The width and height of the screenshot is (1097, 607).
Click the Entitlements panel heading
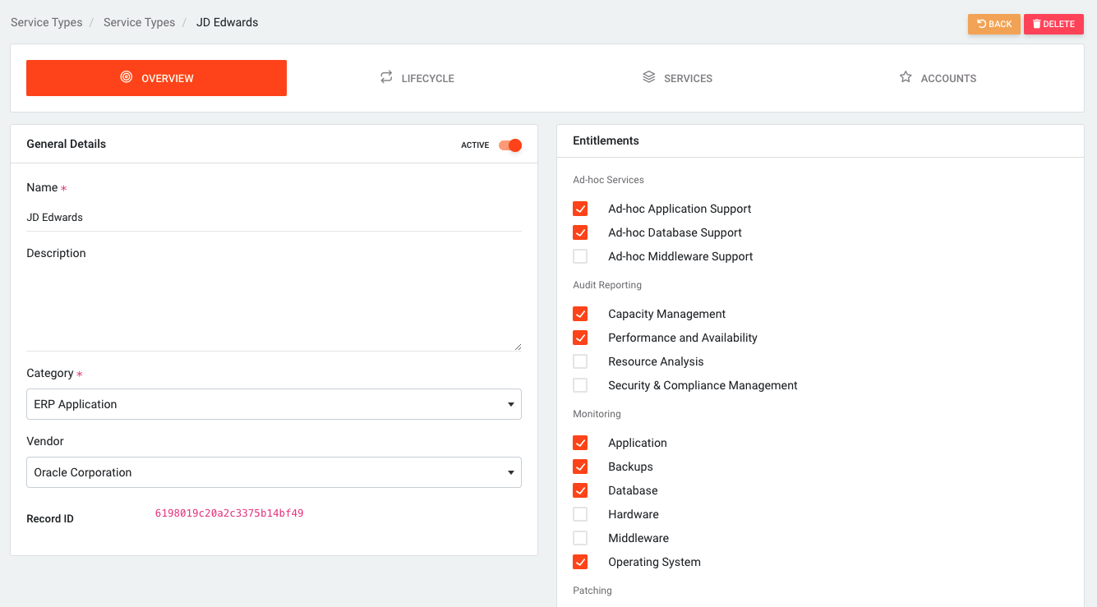(606, 140)
